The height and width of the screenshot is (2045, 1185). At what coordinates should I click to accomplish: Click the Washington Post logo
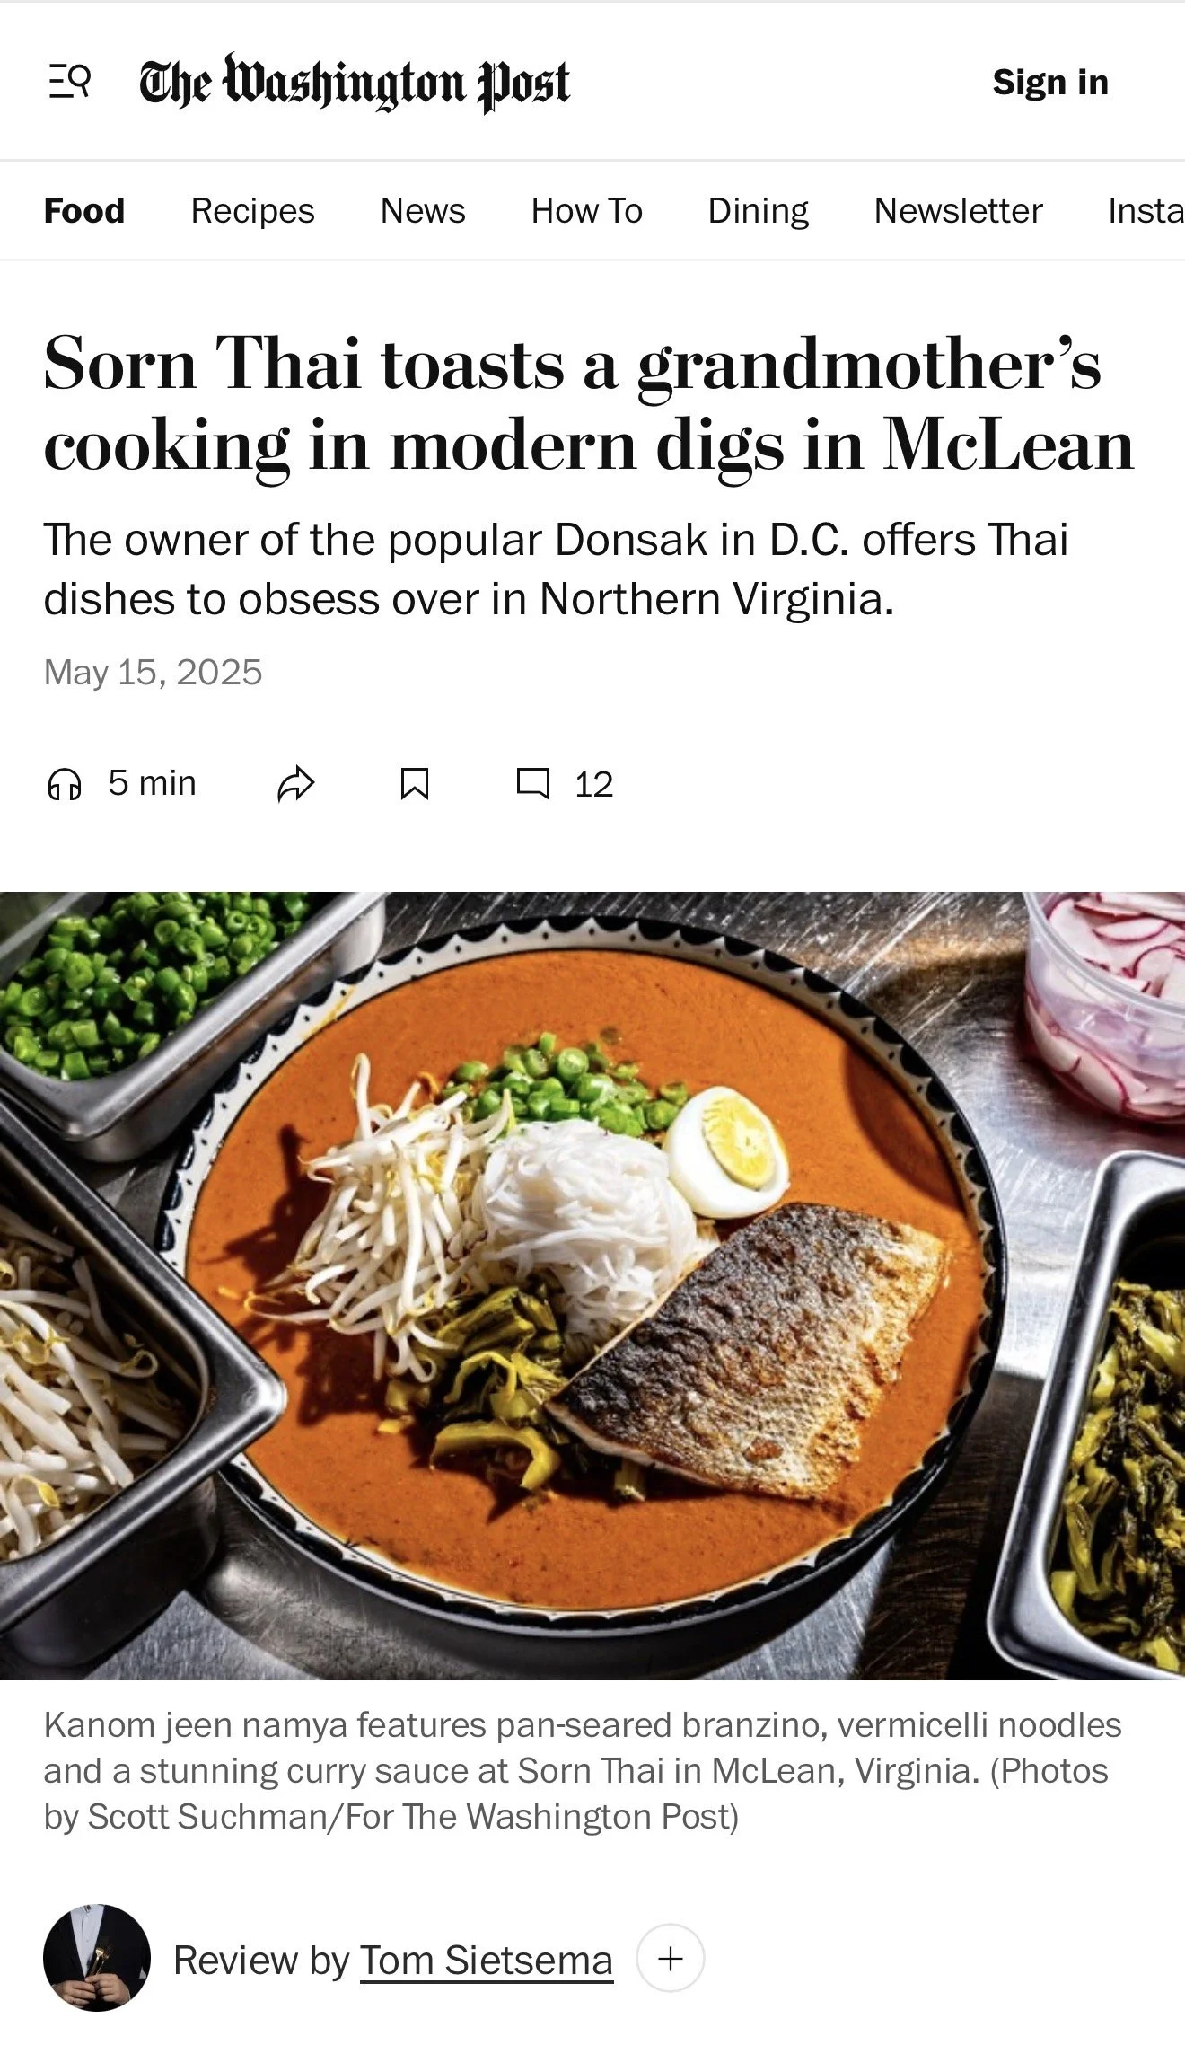355,83
